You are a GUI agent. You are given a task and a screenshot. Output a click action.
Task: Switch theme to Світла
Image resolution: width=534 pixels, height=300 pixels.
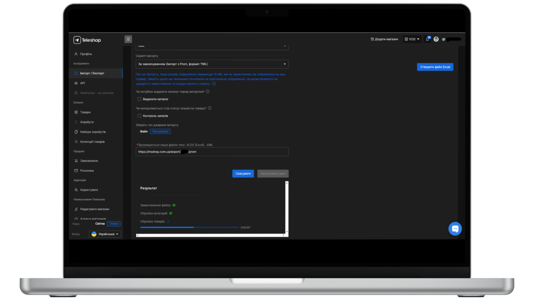[100, 224]
